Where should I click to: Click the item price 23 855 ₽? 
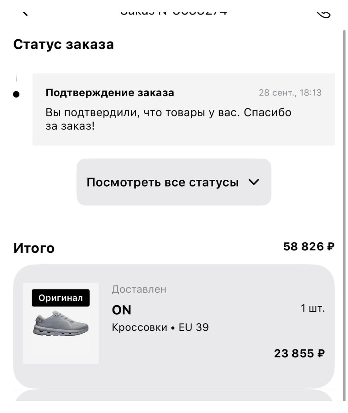click(x=299, y=354)
